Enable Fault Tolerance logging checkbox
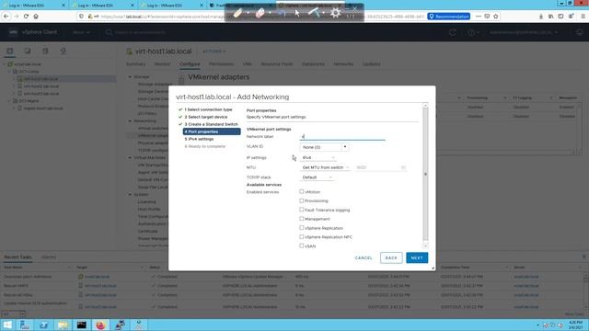 pos(301,210)
